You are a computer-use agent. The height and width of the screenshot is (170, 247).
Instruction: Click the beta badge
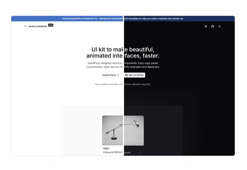(51, 25)
